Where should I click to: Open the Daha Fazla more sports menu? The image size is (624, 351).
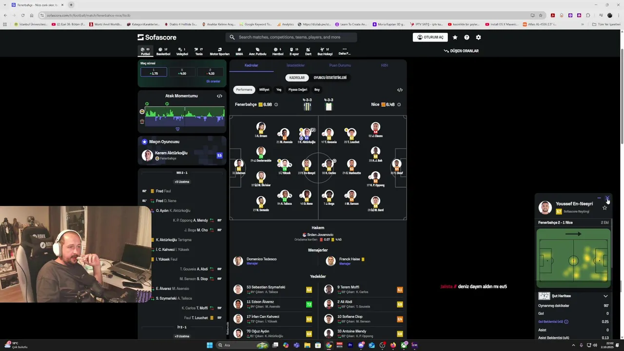coord(344,51)
